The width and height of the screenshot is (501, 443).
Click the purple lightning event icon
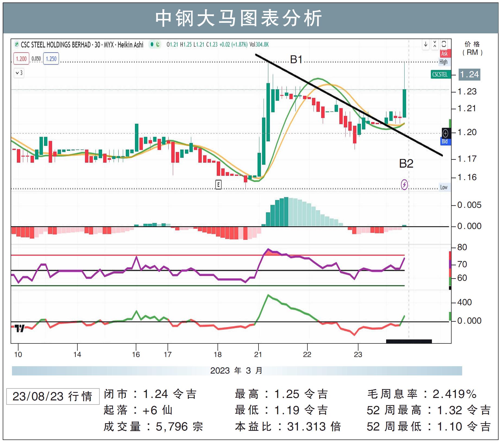(x=404, y=185)
